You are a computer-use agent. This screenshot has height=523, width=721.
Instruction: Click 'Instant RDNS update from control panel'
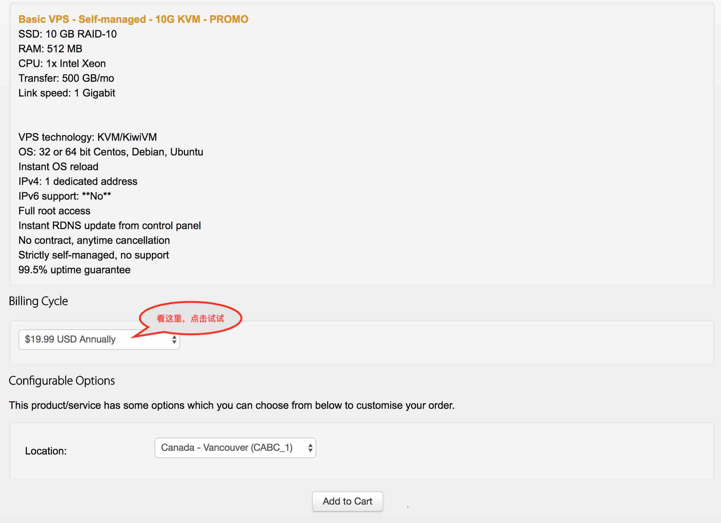110,225
